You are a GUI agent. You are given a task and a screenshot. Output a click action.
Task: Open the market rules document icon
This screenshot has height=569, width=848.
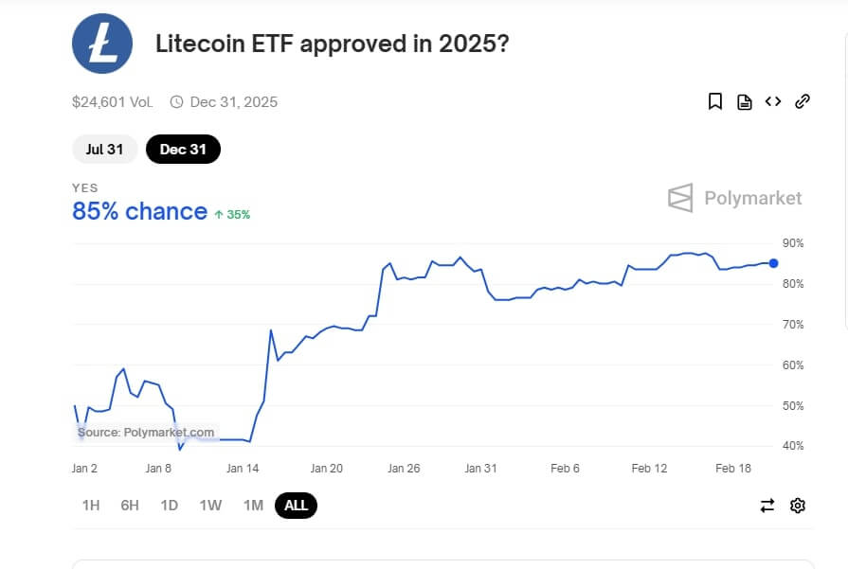(x=745, y=102)
